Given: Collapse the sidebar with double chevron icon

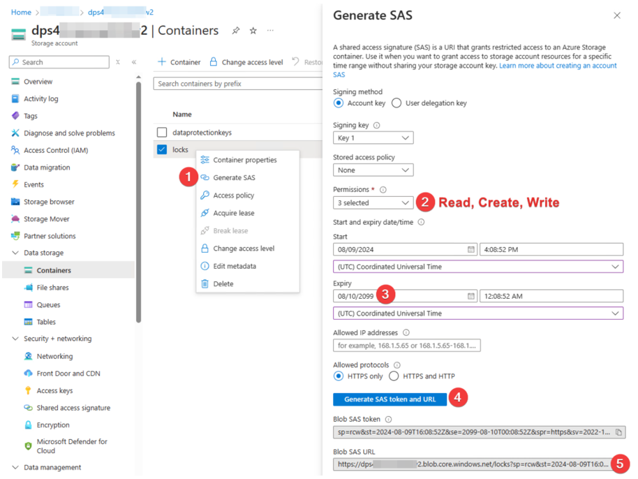Looking at the screenshot, I should 134,62.
